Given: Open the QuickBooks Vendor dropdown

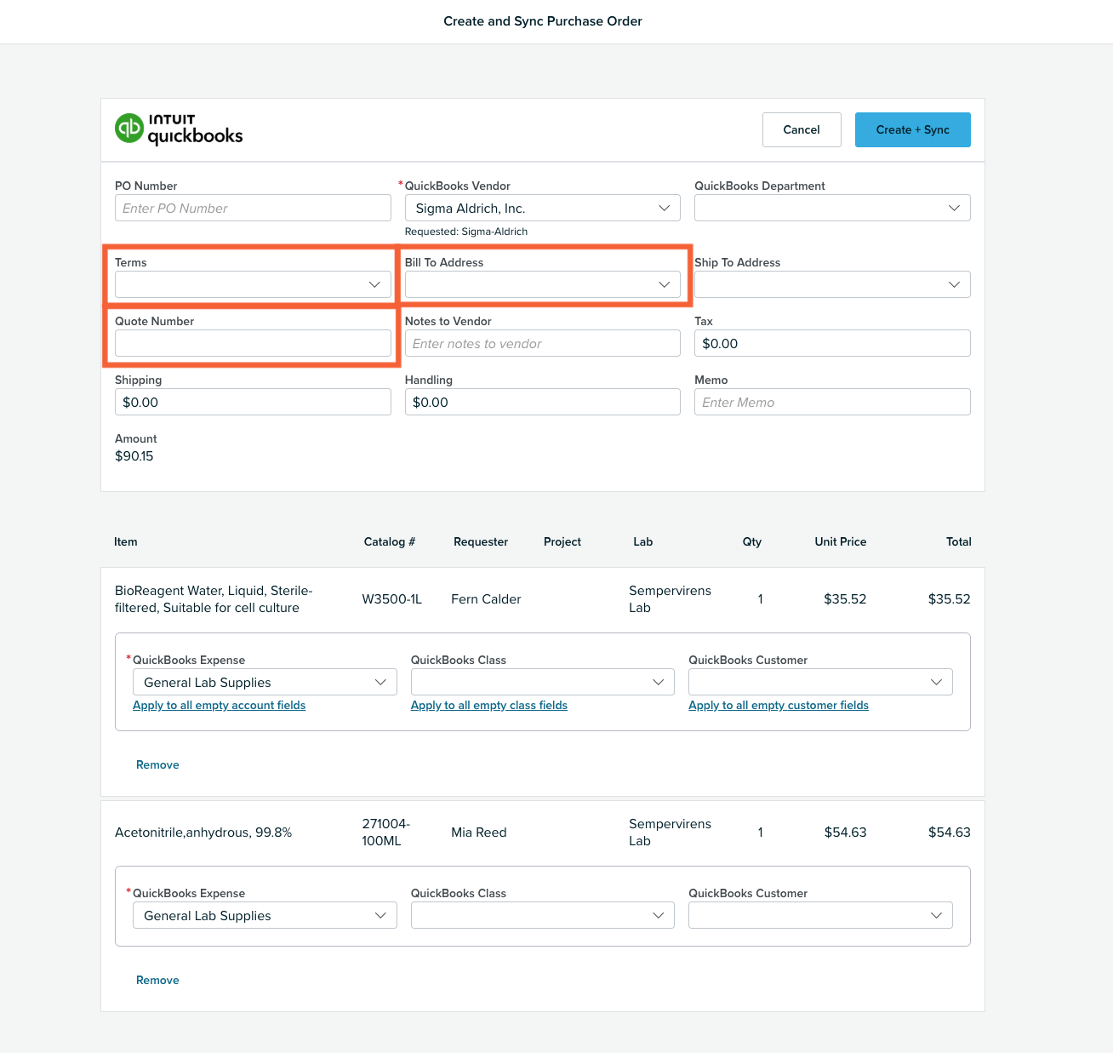Looking at the screenshot, I should pyautogui.click(x=542, y=208).
